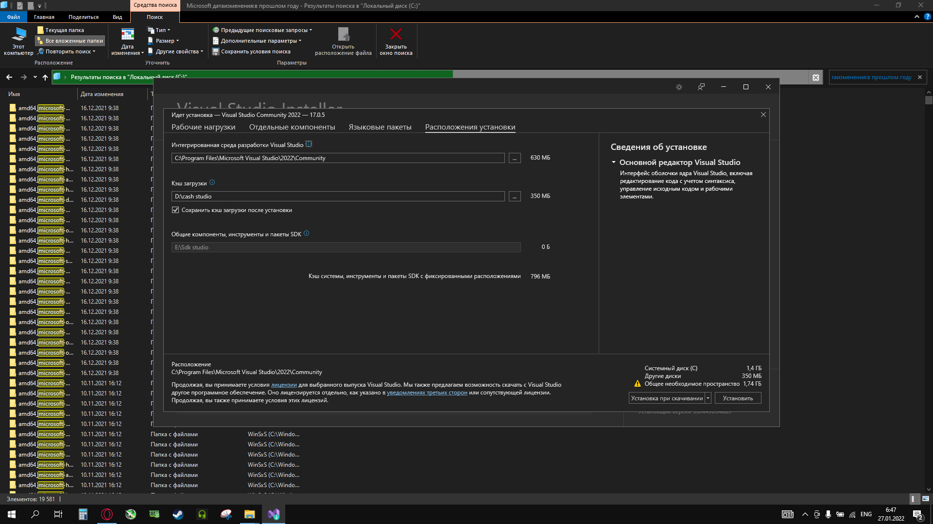Switch the ENG input language indicator

(x=866, y=514)
